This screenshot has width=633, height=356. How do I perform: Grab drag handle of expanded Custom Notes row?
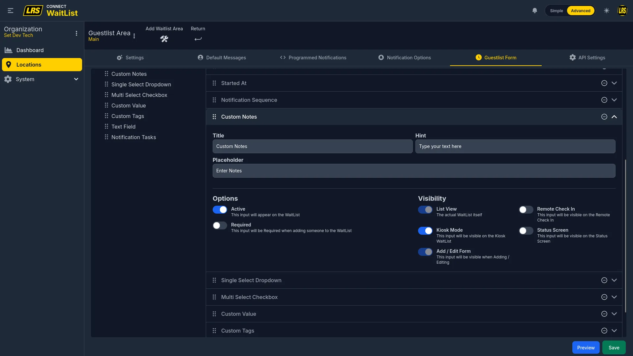(214, 117)
